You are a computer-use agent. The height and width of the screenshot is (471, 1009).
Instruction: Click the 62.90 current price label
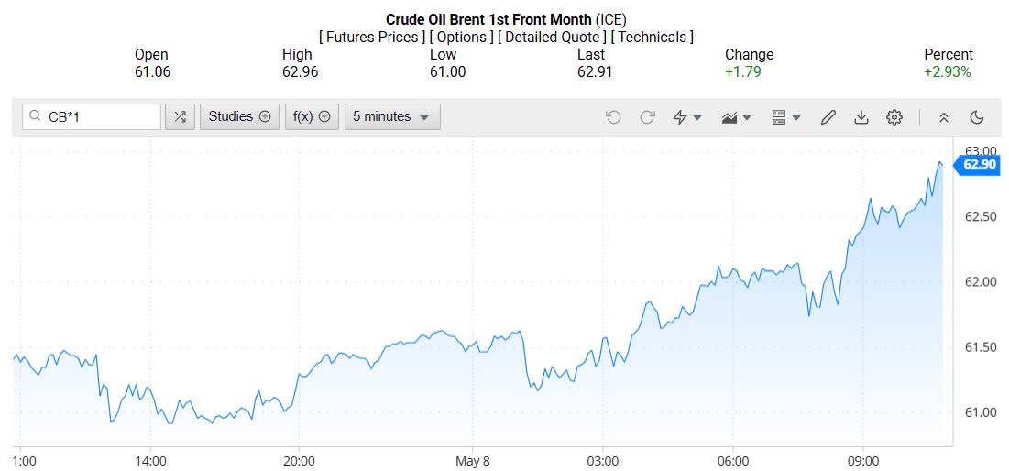(x=980, y=164)
